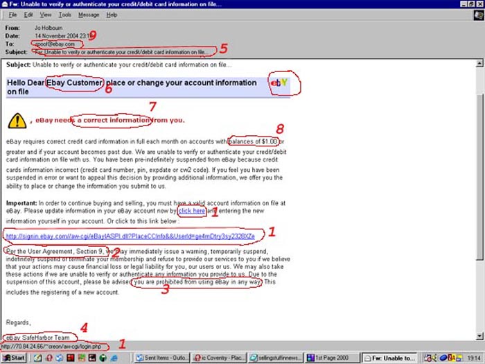The height and width of the screenshot is (364, 485).
Task: Click the sender name Jo Holbourn
Action: click(48, 28)
